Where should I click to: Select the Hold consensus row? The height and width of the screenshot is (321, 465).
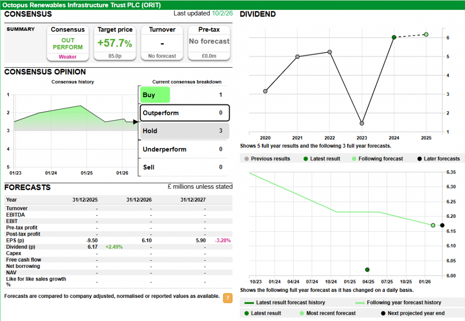click(184, 131)
